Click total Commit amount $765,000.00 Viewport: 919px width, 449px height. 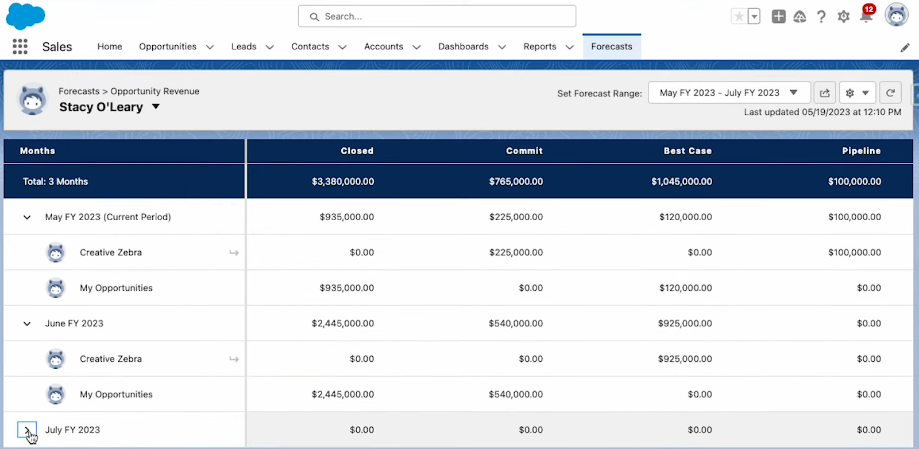tap(516, 181)
